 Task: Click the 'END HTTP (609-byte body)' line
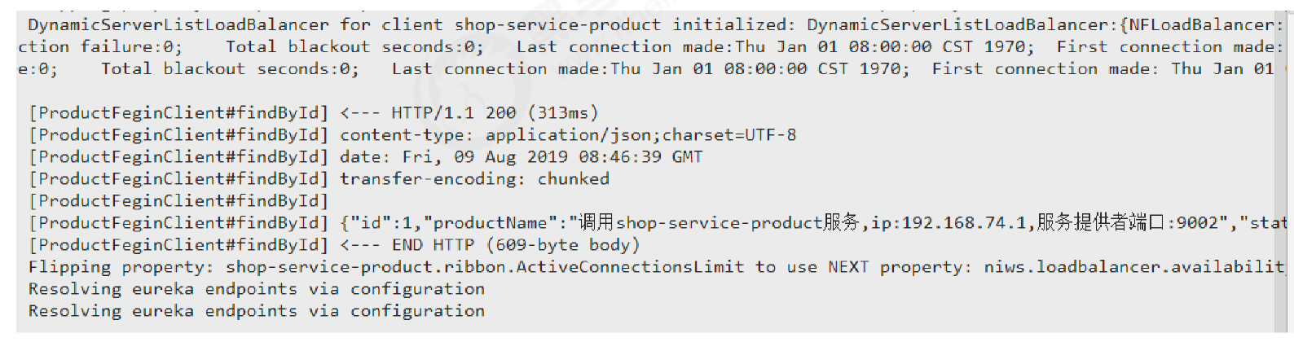[x=490, y=244]
